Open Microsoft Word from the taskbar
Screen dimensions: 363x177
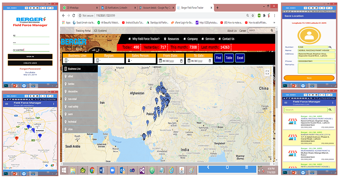(102, 171)
